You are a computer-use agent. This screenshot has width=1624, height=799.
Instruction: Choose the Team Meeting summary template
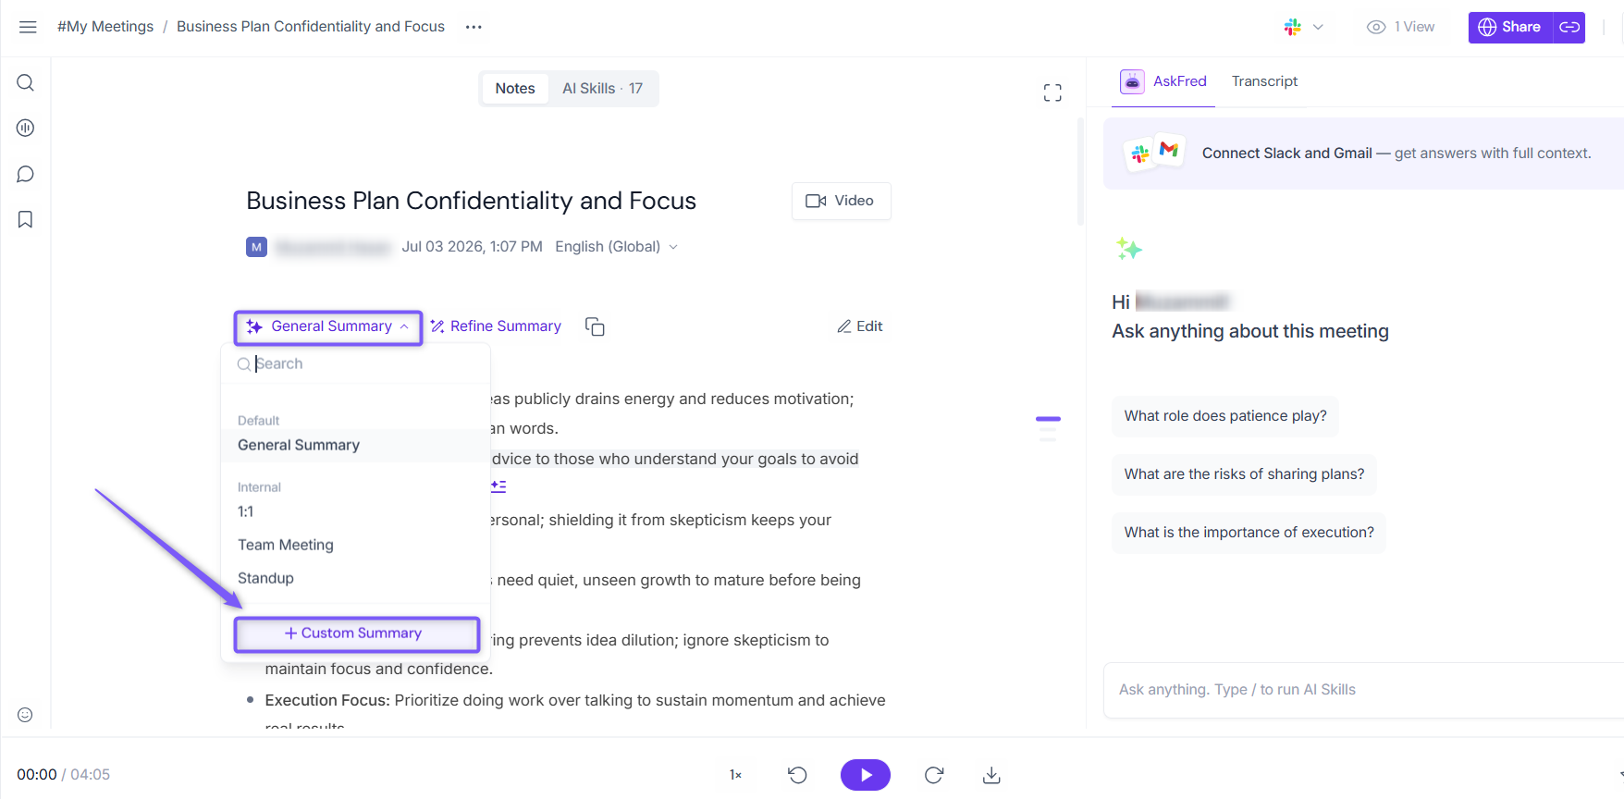[x=286, y=545]
